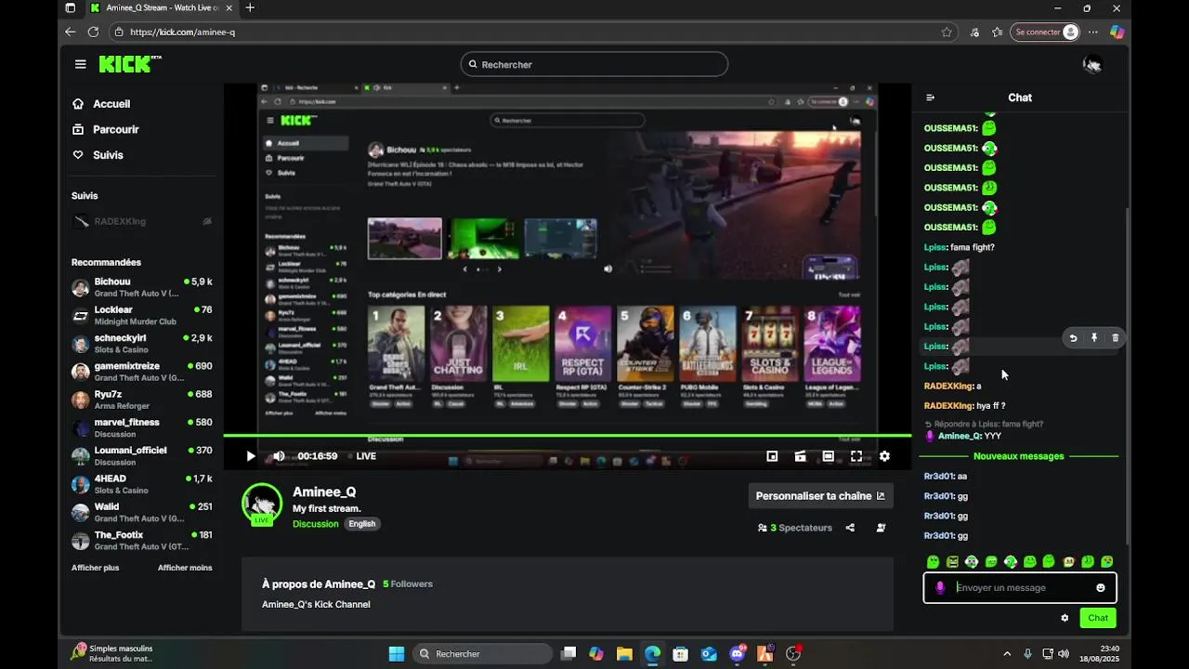The height and width of the screenshot is (669, 1189).
Task: Bookmark page with star icon
Action: click(947, 32)
